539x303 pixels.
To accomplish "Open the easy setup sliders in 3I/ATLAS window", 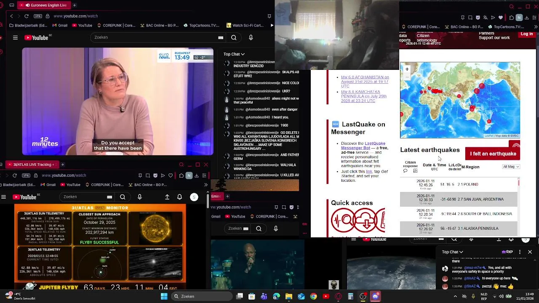I will (x=204, y=175).
